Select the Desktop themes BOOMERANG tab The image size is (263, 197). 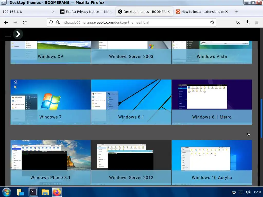[144, 12]
